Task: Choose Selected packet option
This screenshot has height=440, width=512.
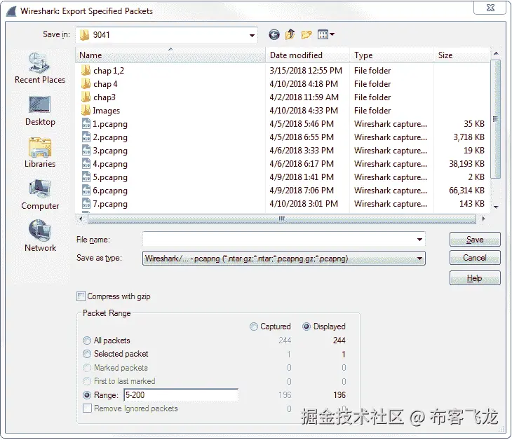Action: [x=87, y=354]
